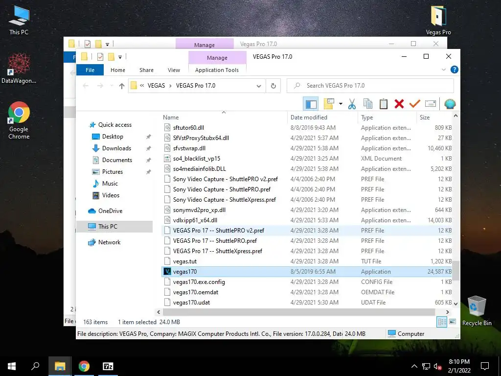
Task: Click the vertical scrollbar down arrow
Action: click(x=456, y=304)
